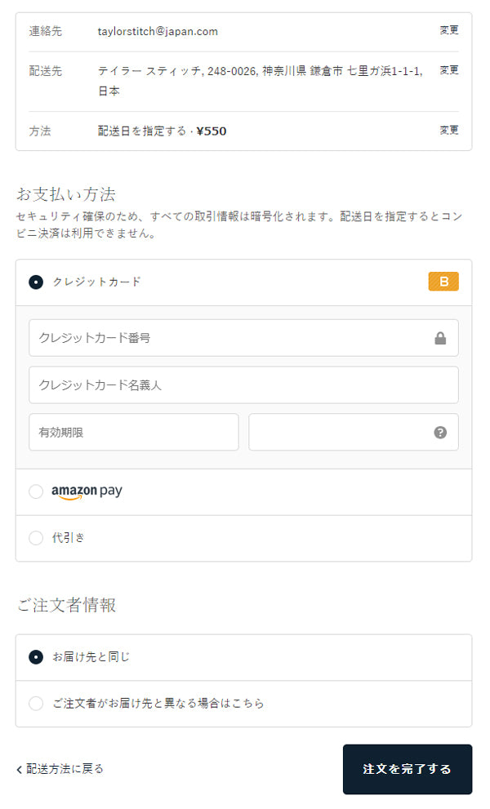Screen dimensions: 490x809
Task: Click the 代引き payment option label
Action: tap(68, 538)
